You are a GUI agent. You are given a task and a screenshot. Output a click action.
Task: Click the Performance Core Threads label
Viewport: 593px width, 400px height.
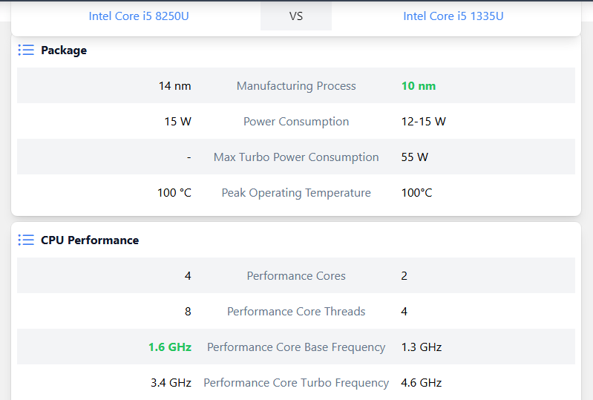[296, 311]
